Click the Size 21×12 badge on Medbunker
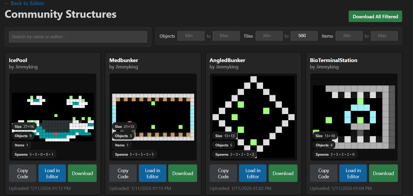This screenshot has width=413, height=196. pos(125,127)
